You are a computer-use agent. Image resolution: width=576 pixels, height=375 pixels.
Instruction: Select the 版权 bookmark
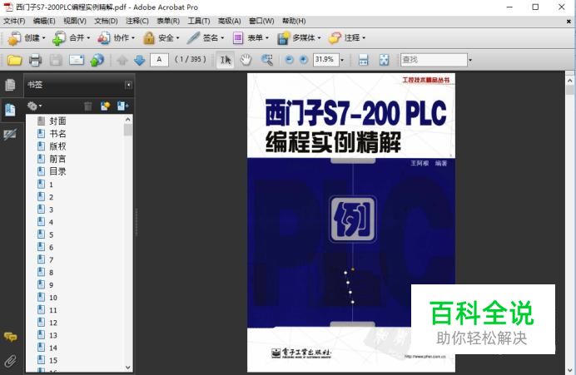coord(57,146)
